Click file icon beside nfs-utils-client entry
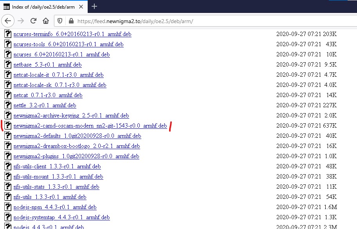The width and height of the screenshot is (357, 229). (x=8, y=166)
